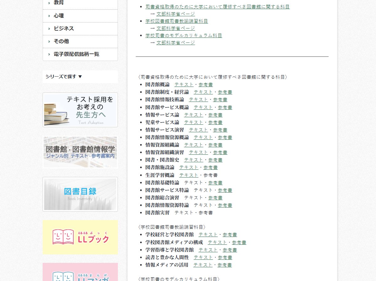The height and width of the screenshot is (281, 376).
Task: Open 参考書 link for 図書館情報技術論
Action: point(220,100)
